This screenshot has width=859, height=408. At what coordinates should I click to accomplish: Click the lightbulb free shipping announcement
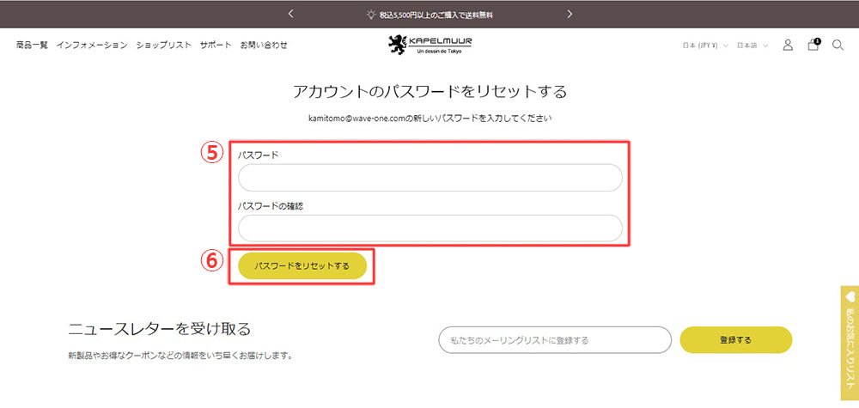[429, 15]
